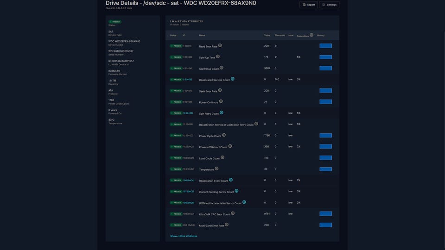Click the Reallocated Sectors Count row name
The image size is (445, 250).
tap(214, 80)
